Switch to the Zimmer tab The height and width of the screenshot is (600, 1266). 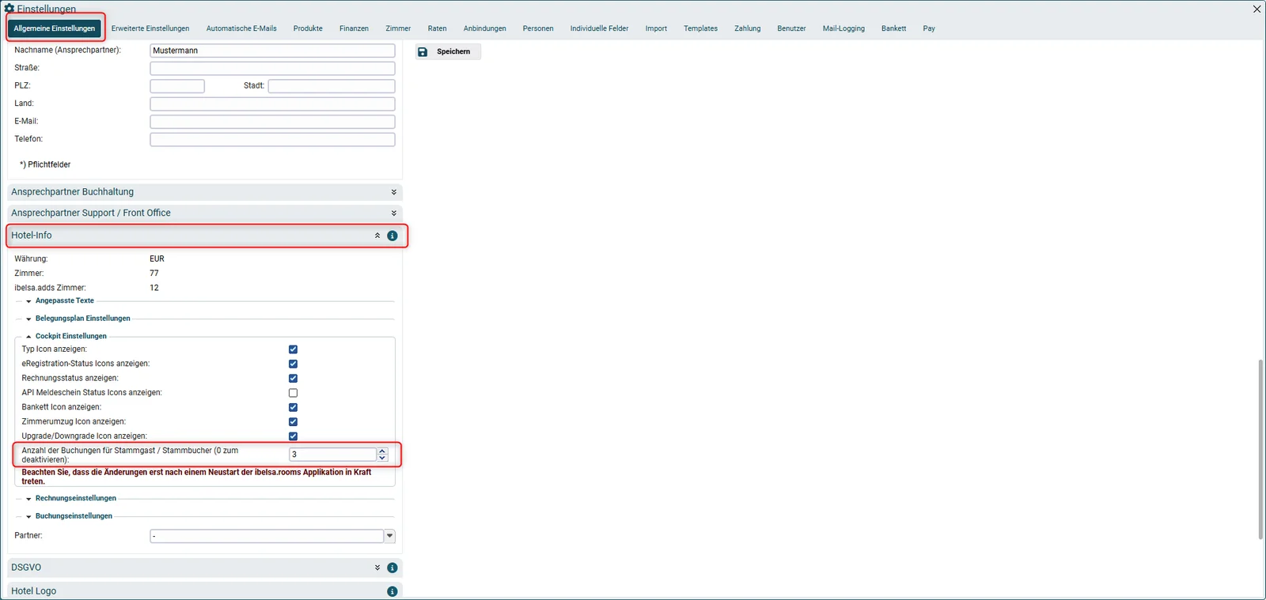[398, 28]
